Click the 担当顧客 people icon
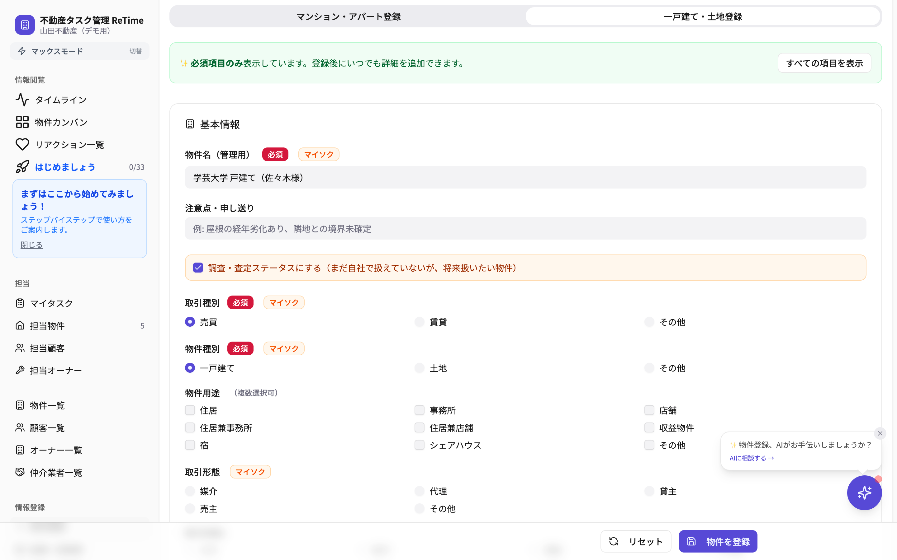 pos(20,348)
